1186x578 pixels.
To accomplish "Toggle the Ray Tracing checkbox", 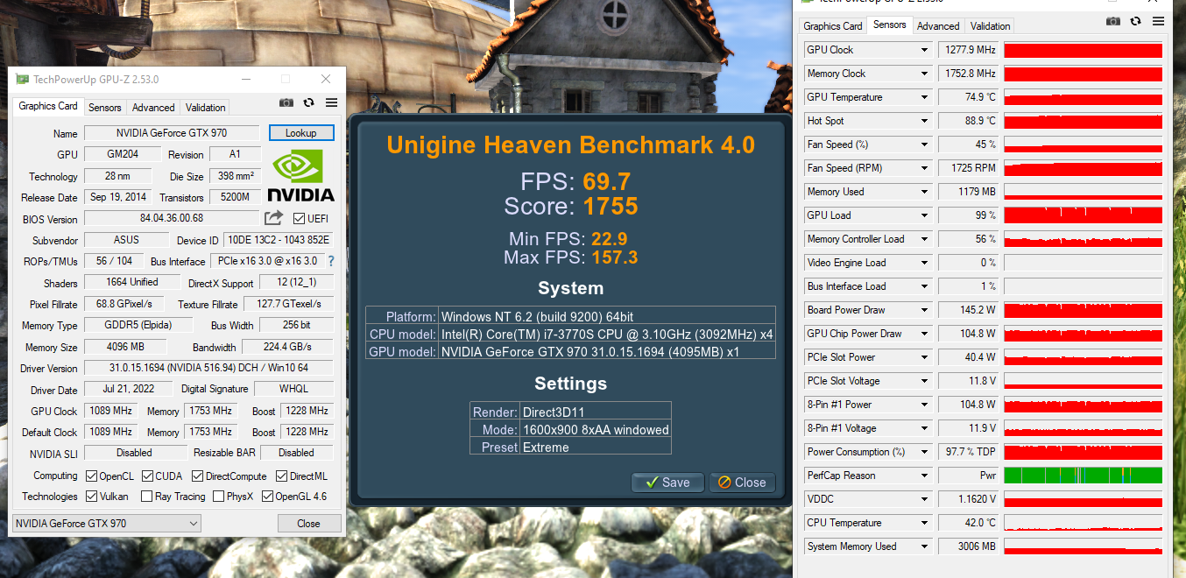I will click(146, 497).
